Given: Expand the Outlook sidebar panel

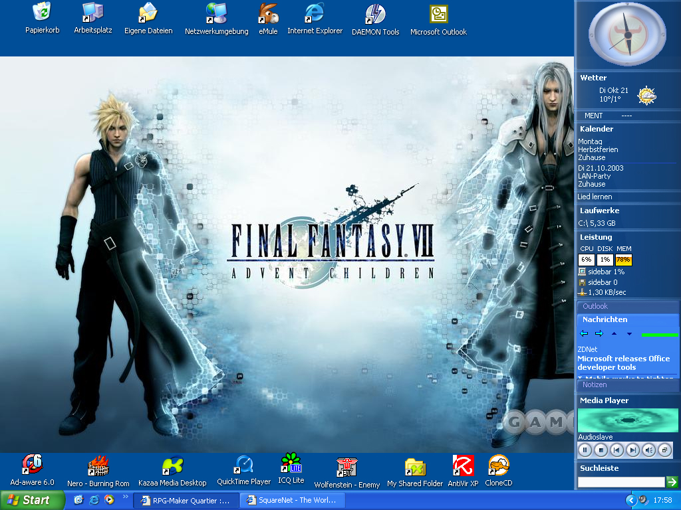Looking at the screenshot, I should point(627,306).
